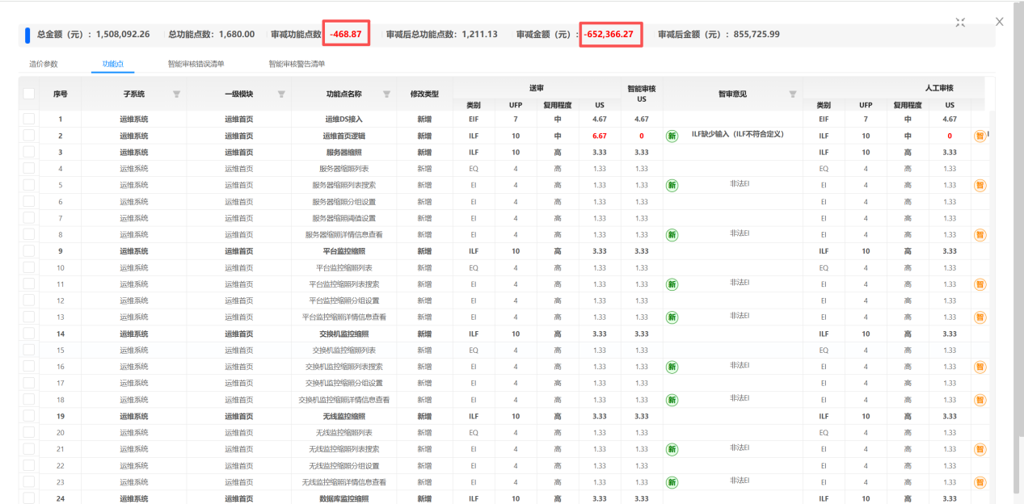
Task: Close the dialog with the X button
Action: click(x=1000, y=22)
